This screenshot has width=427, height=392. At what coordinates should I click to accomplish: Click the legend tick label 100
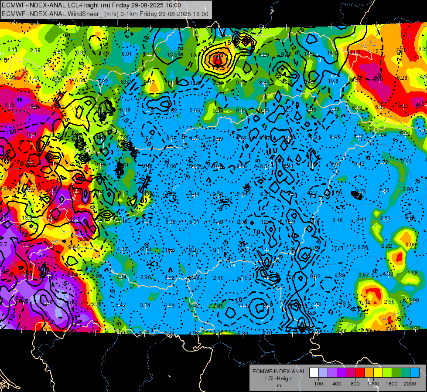[x=318, y=384]
